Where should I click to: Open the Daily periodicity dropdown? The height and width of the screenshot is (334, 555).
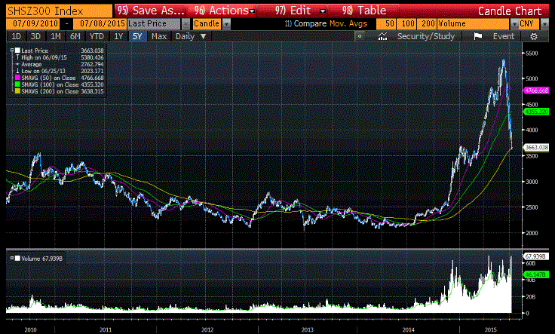(188, 36)
